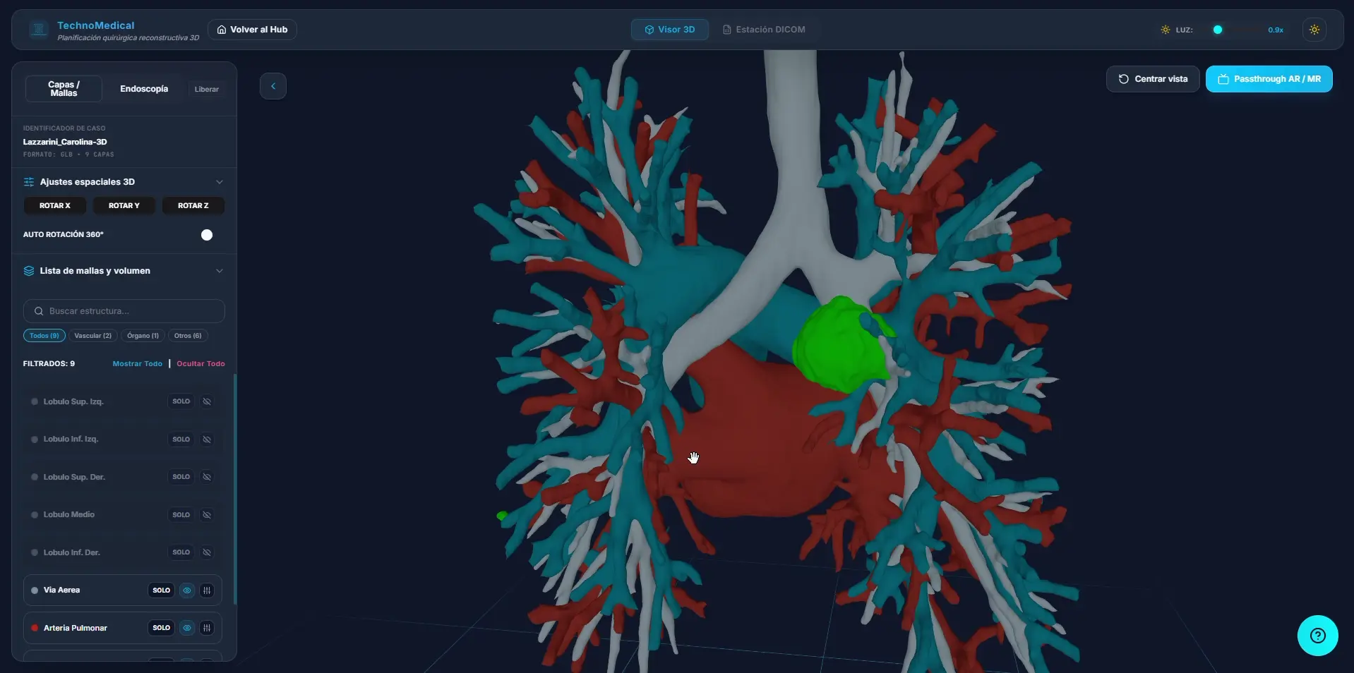This screenshot has width=1354, height=673.
Task: Click the ROTAR Y button
Action: (124, 206)
